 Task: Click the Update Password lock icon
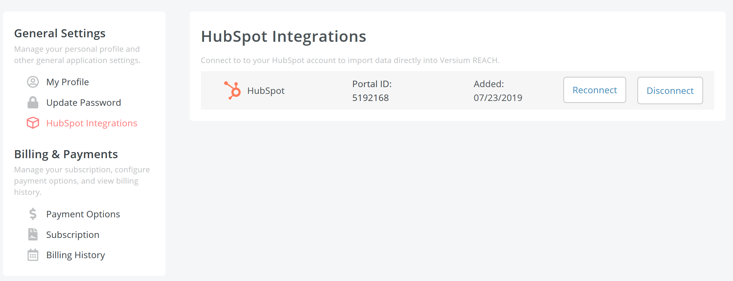point(33,103)
